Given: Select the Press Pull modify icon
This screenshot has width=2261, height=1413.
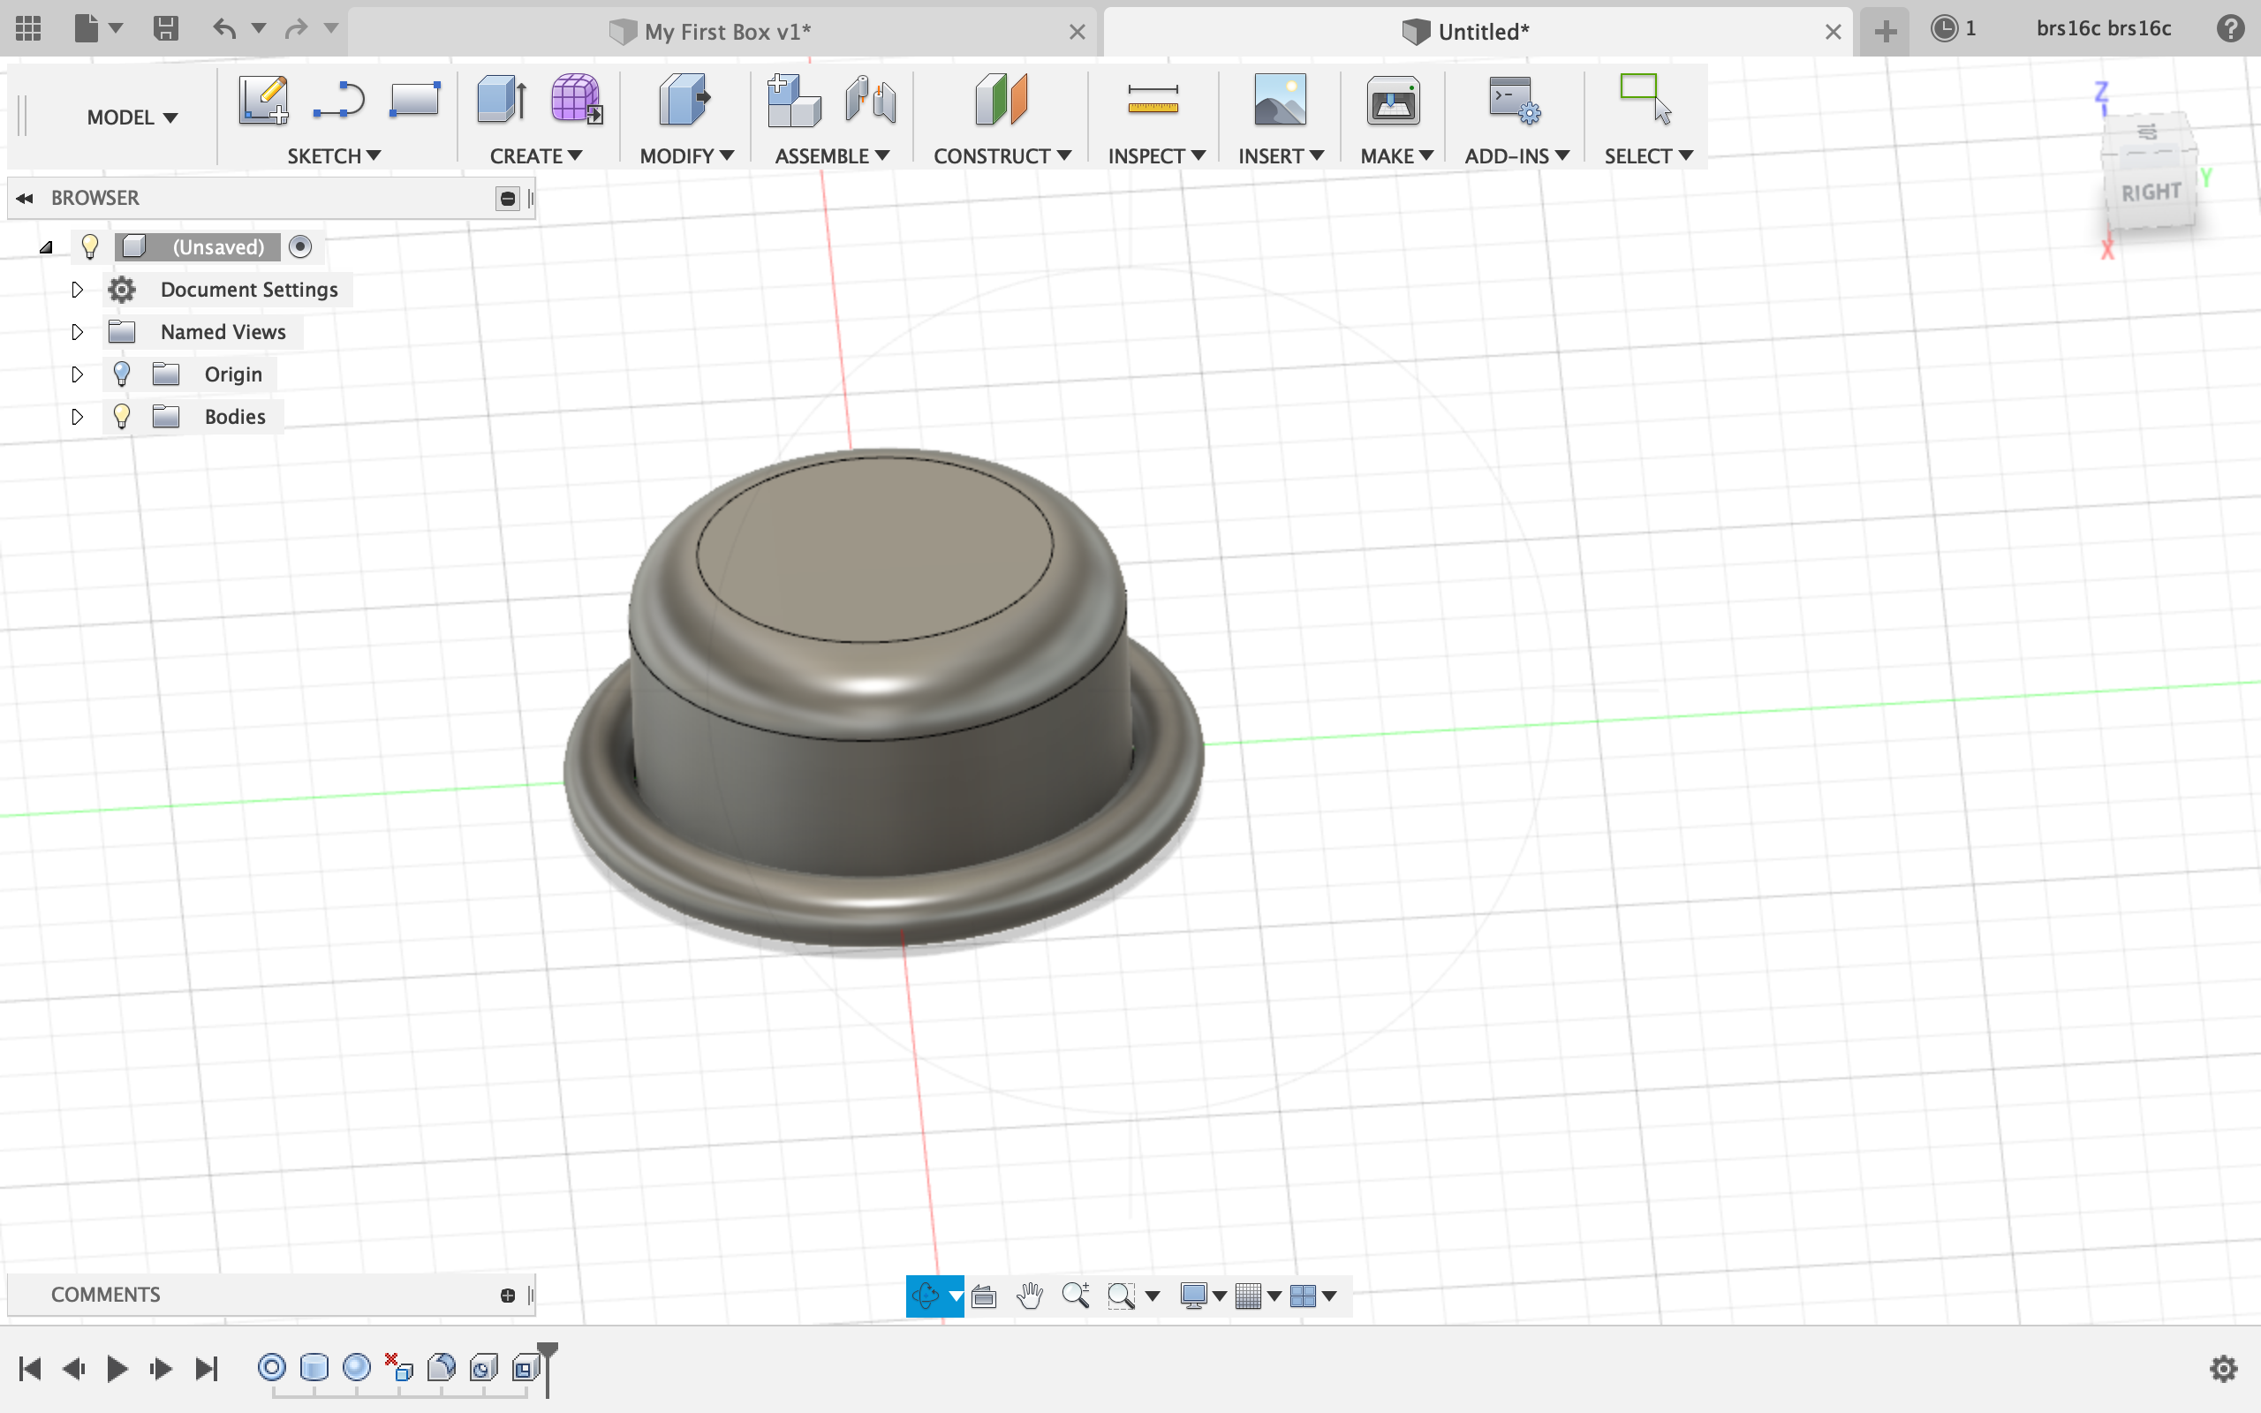Looking at the screenshot, I should click(684, 99).
